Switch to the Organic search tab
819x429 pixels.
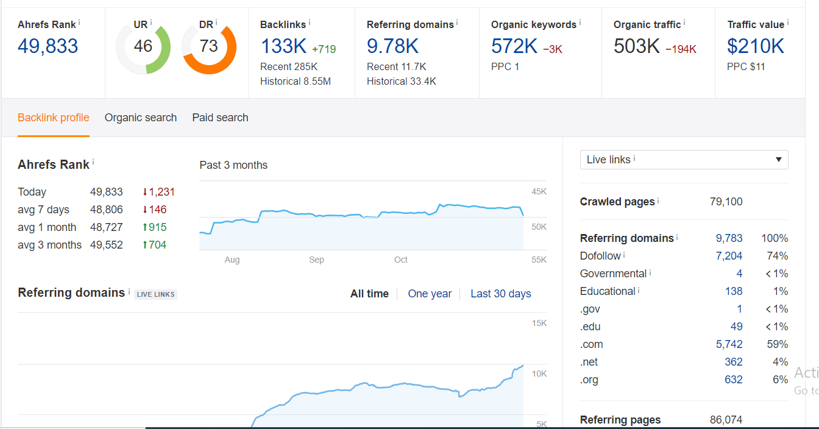pyautogui.click(x=141, y=117)
